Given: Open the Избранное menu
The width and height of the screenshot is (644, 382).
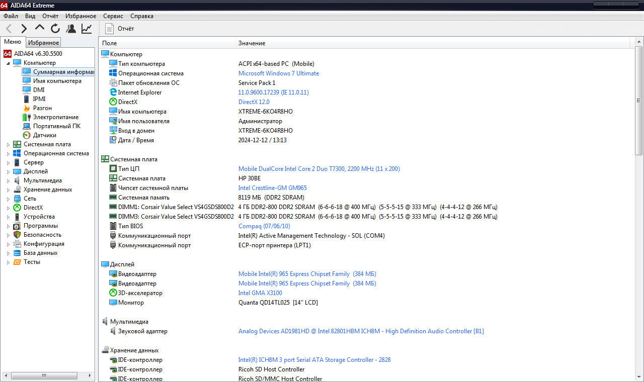Looking at the screenshot, I should pos(80,16).
